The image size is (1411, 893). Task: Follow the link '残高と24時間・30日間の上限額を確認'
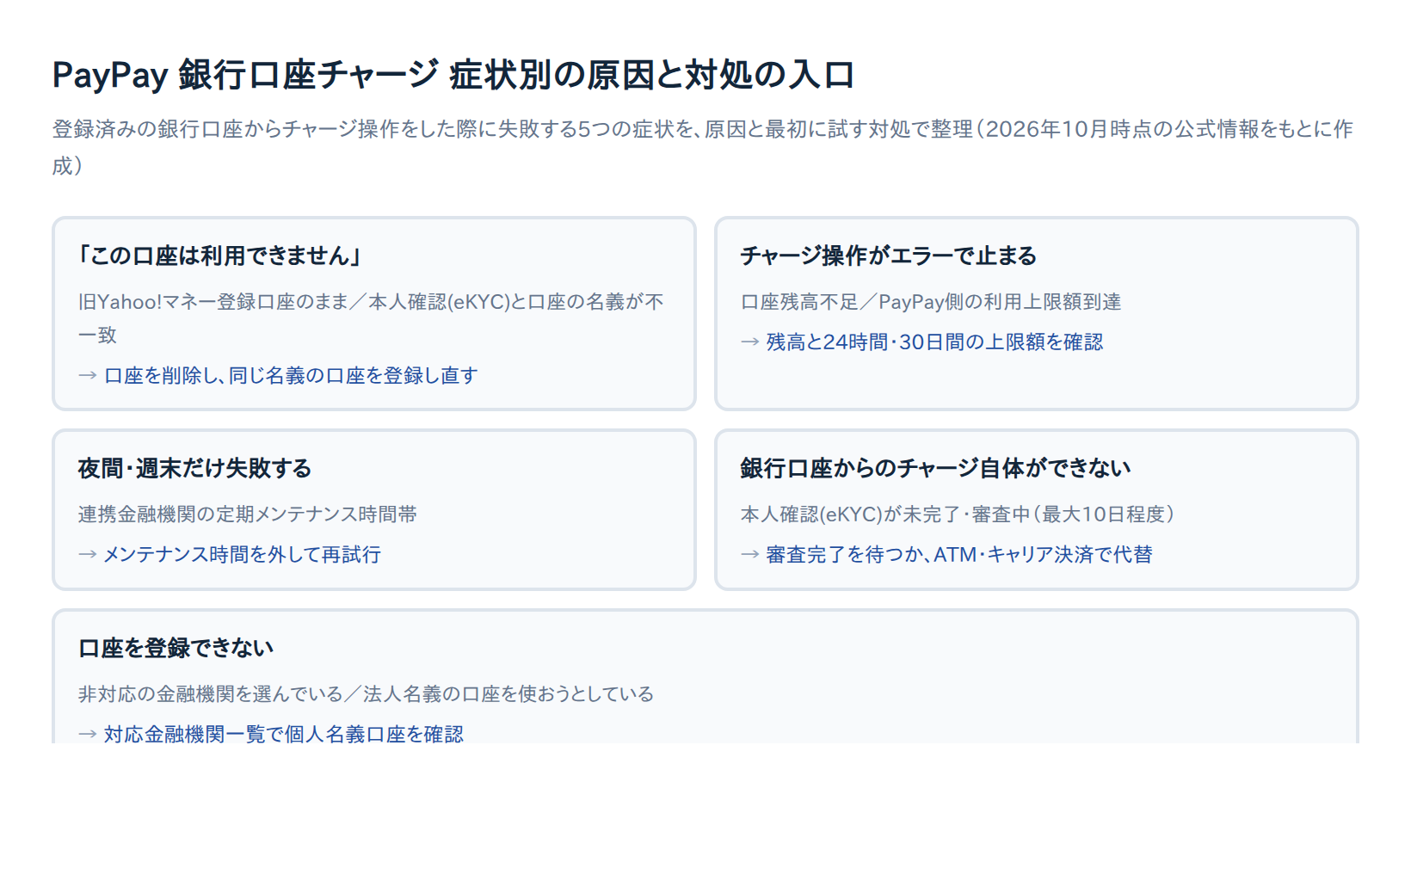pos(934,342)
